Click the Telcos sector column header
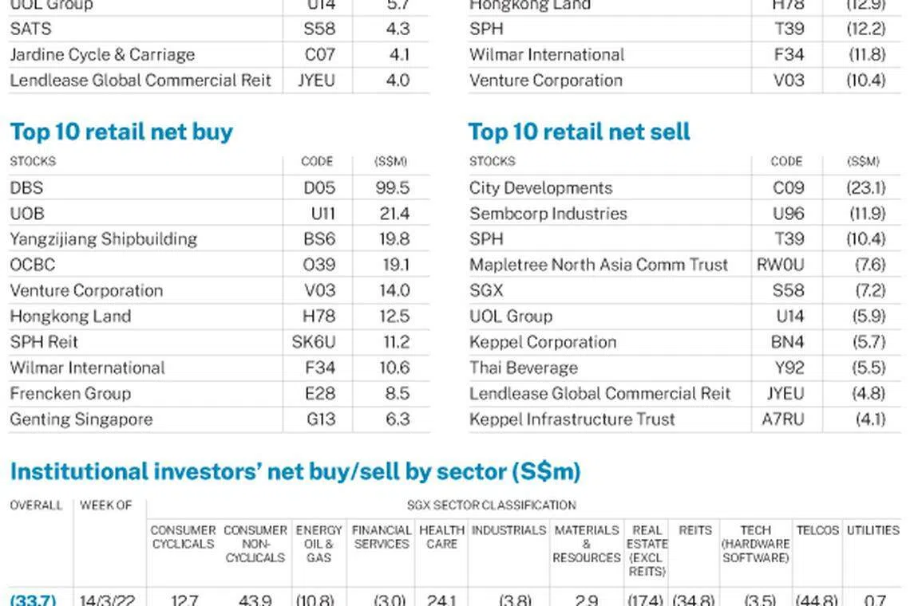910x606 pixels. [x=817, y=530]
